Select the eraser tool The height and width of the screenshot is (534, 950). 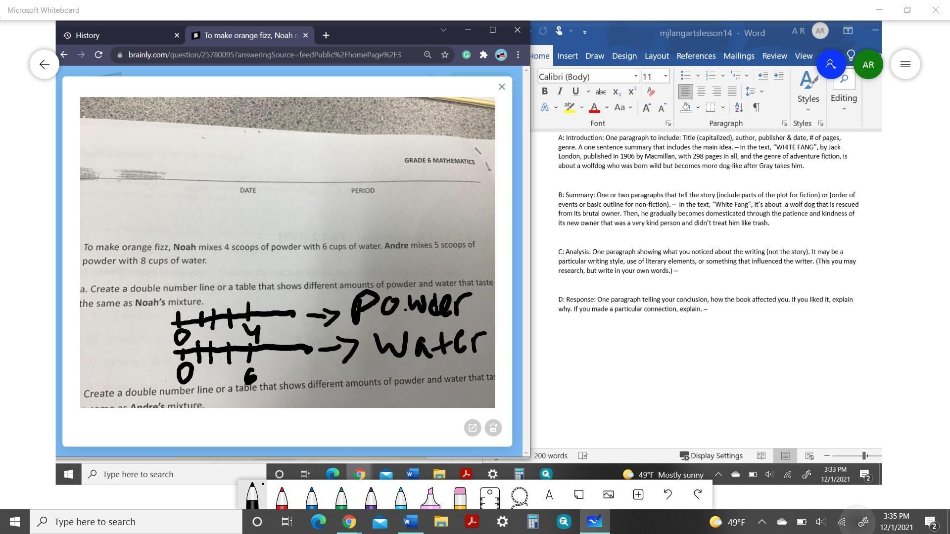coord(460,497)
